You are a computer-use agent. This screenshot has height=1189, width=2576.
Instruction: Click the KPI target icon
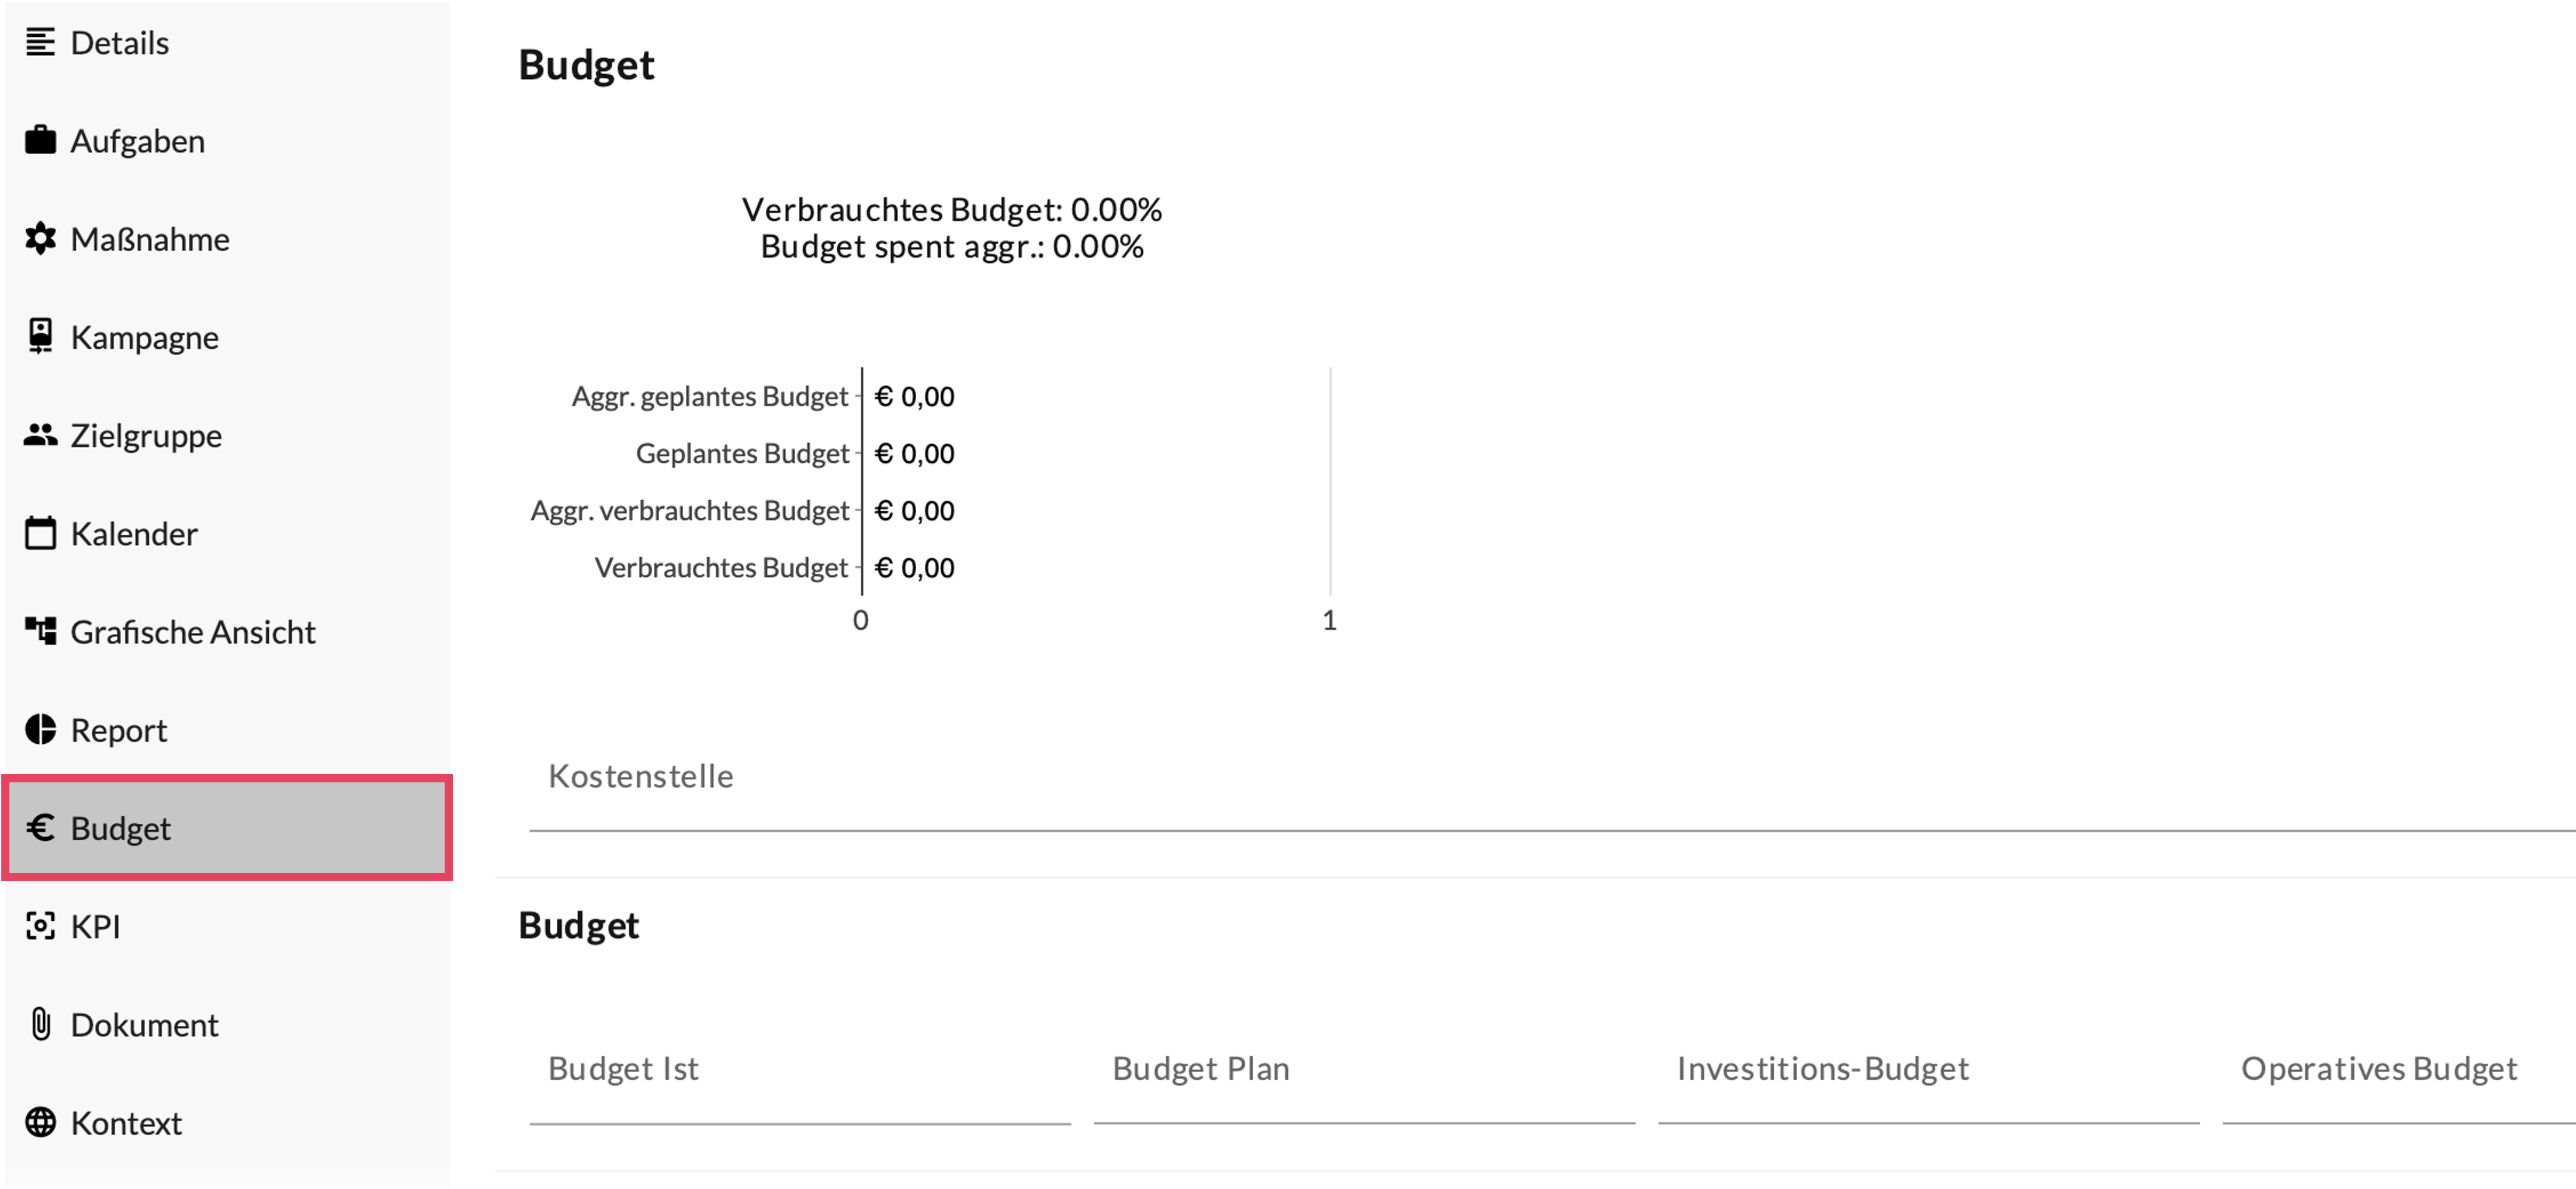(x=40, y=926)
